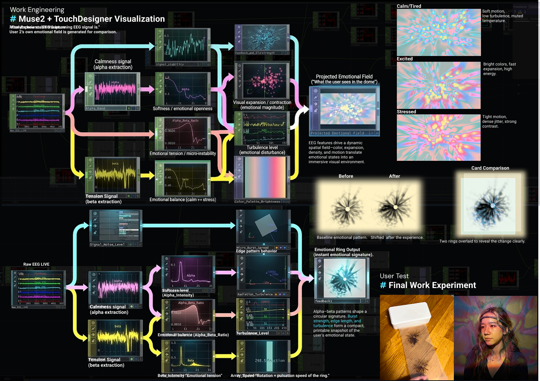Viewport: 540px width, 381px height.
Task: Open the Stressed visualization thumbnail
Action: click(439, 137)
